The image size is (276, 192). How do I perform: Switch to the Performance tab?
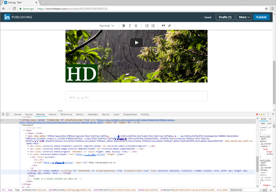click(x=66, y=114)
